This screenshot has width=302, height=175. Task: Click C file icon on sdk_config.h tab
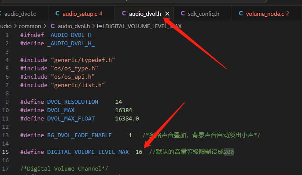coord(183,14)
